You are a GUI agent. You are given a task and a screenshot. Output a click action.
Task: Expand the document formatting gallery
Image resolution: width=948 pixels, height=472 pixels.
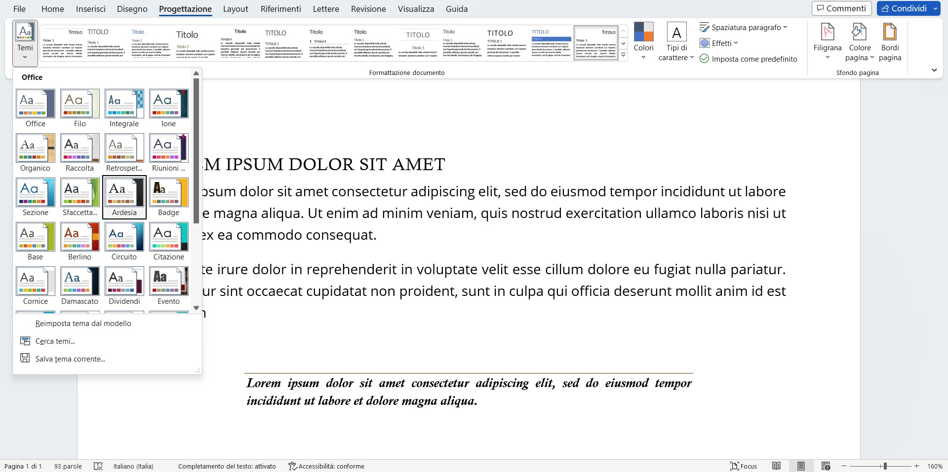[x=623, y=55]
